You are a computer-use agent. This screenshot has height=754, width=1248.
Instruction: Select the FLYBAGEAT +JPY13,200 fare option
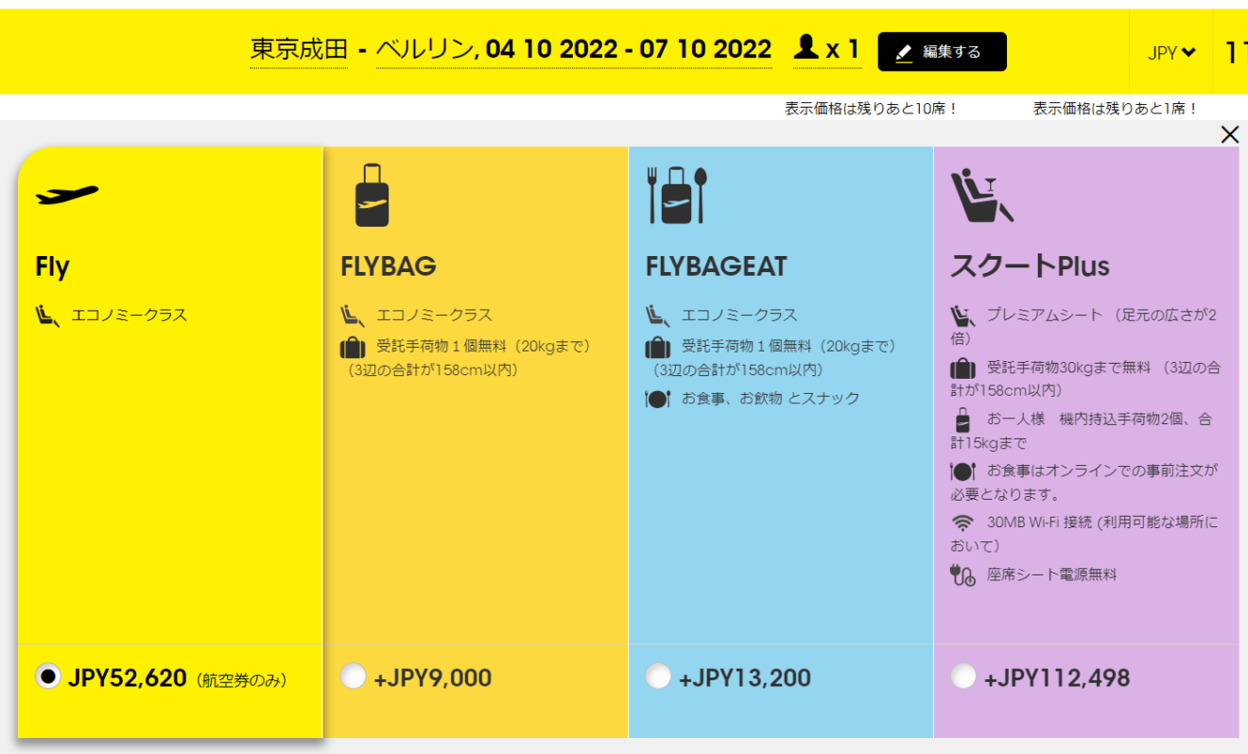pos(658,677)
